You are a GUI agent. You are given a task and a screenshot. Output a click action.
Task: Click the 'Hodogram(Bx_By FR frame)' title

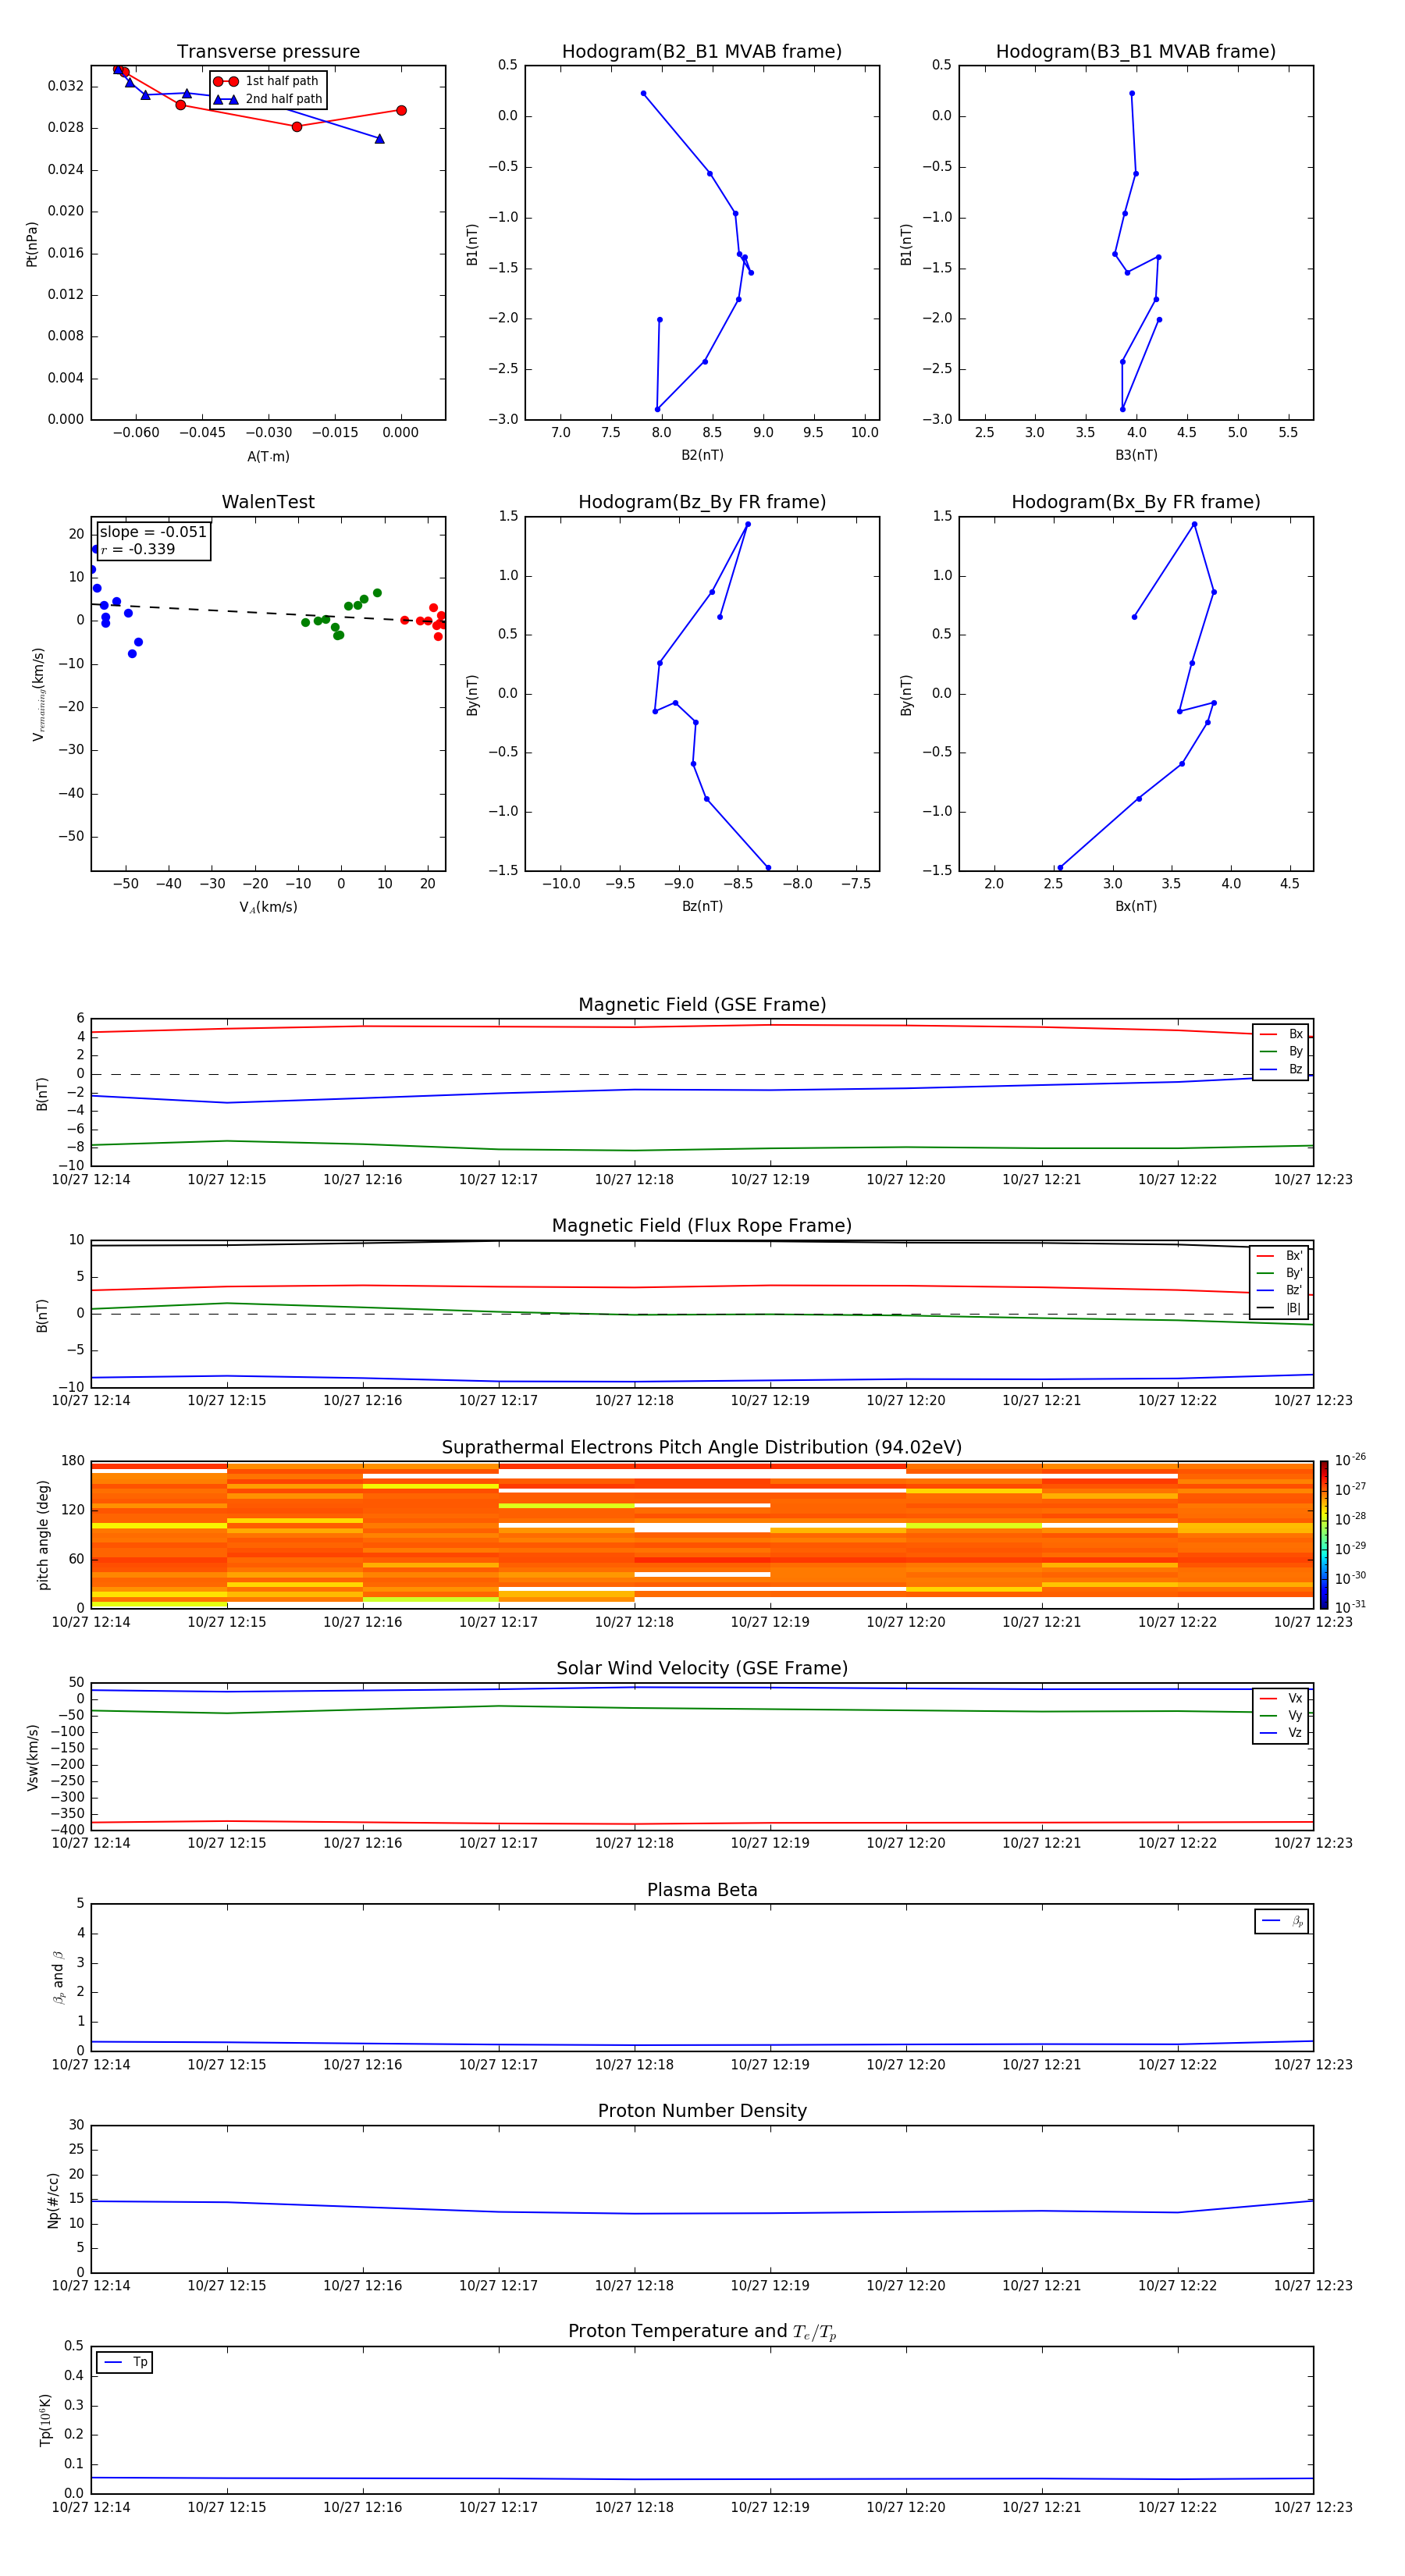1136,502
